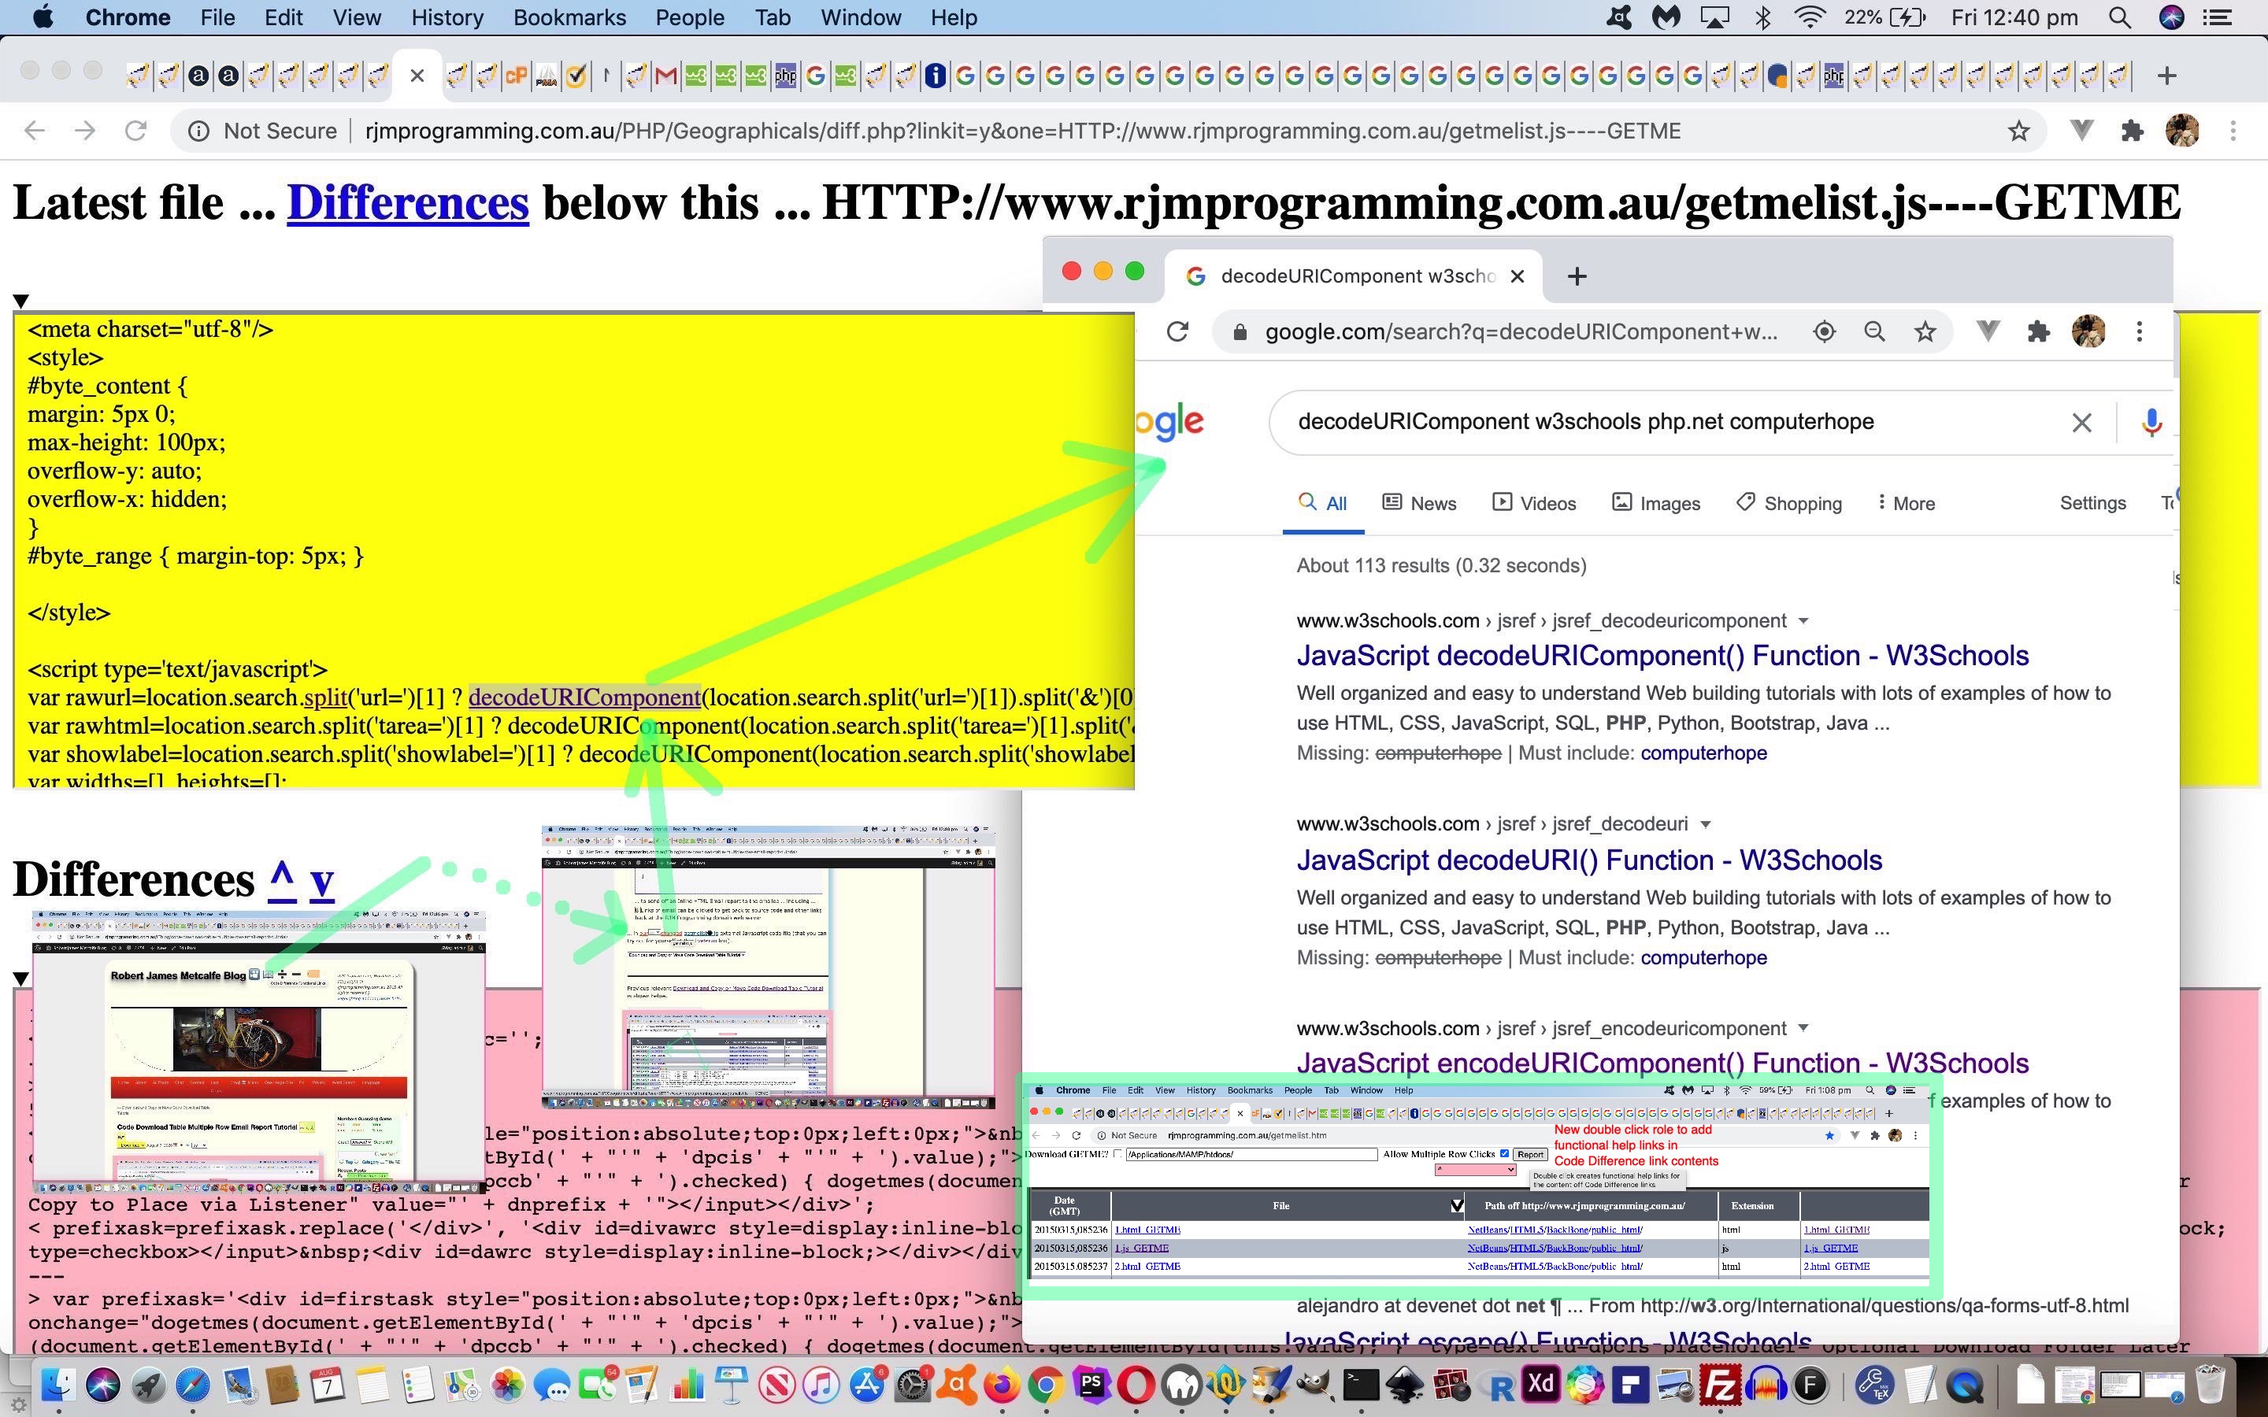Image resolution: width=2268 pixels, height=1417 pixels.
Task: Close the active diff.php tab
Action: (417, 76)
